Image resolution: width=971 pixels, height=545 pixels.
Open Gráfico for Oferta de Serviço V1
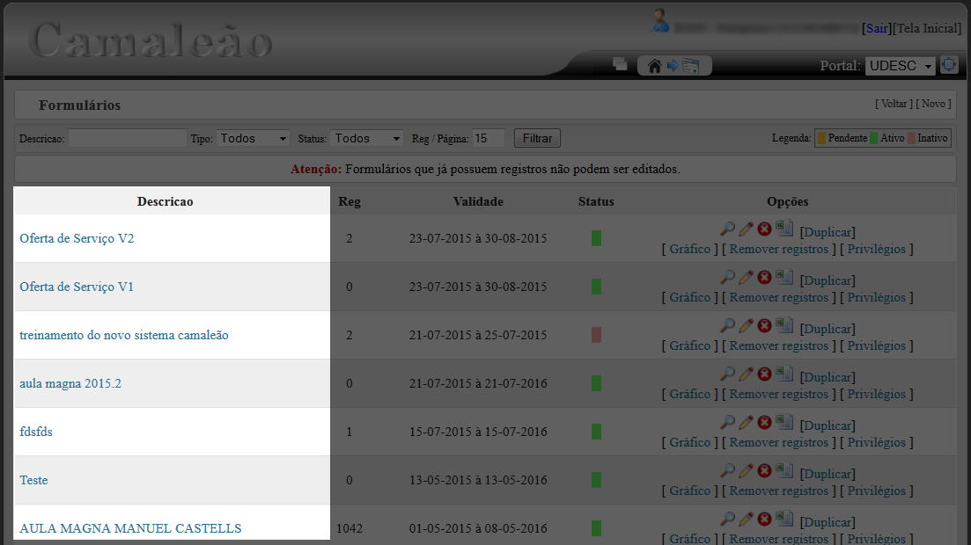pyautogui.click(x=690, y=298)
